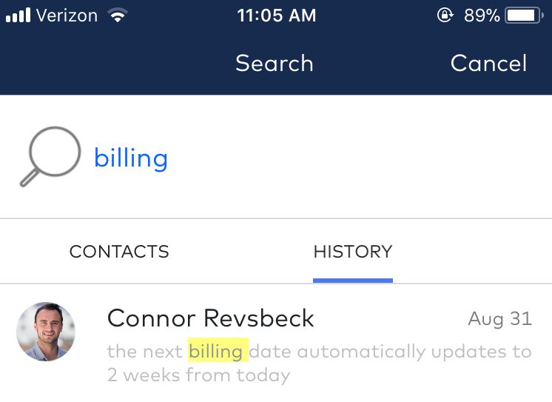Tap the 11:05 AM clock
Image resolution: width=552 pixels, height=402 pixels.
[275, 16]
